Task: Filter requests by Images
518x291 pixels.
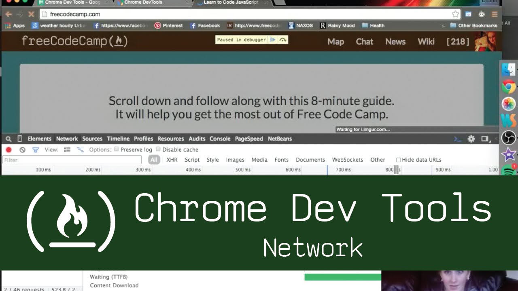Action: (x=235, y=160)
